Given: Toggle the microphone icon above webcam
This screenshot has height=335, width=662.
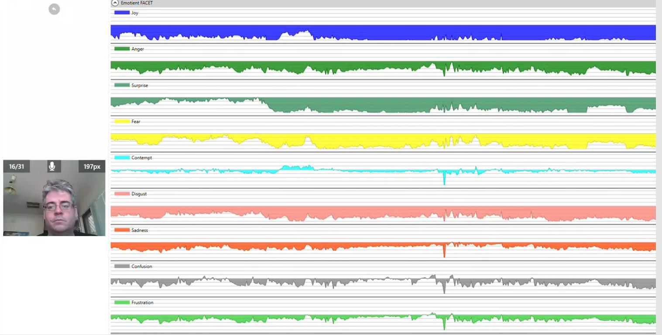Looking at the screenshot, I should pos(52,166).
